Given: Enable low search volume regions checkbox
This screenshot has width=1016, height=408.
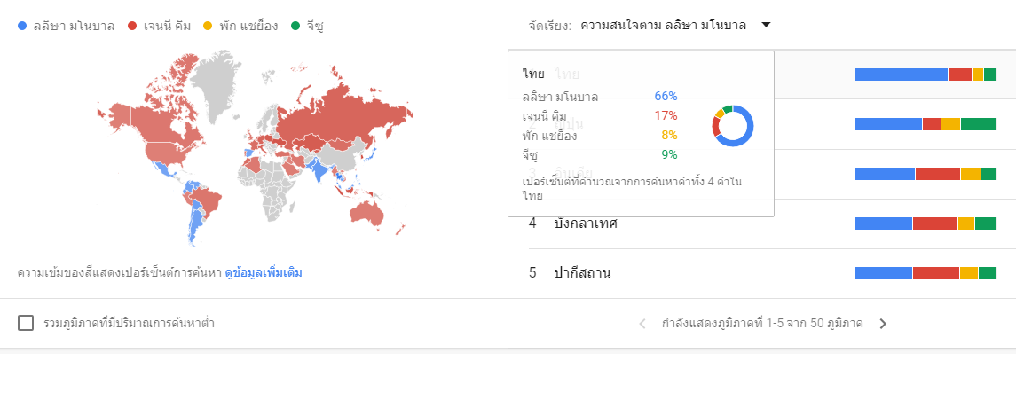Looking at the screenshot, I should (26, 323).
